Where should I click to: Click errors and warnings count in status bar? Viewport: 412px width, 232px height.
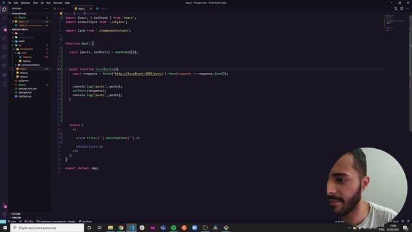pyautogui.click(x=29, y=222)
